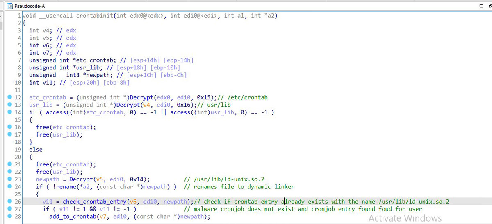Image resolution: width=492 pixels, height=224 pixels.
Task: Click the breakpoint marker at line 17
Action: (9, 134)
